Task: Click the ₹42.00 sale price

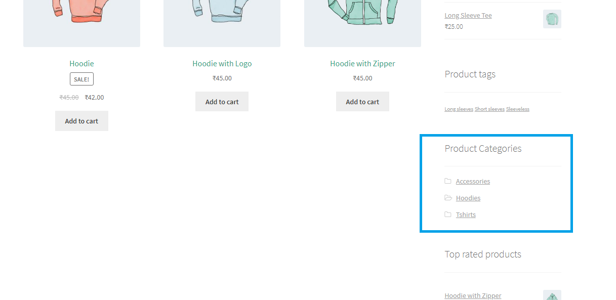Action: pyautogui.click(x=94, y=97)
